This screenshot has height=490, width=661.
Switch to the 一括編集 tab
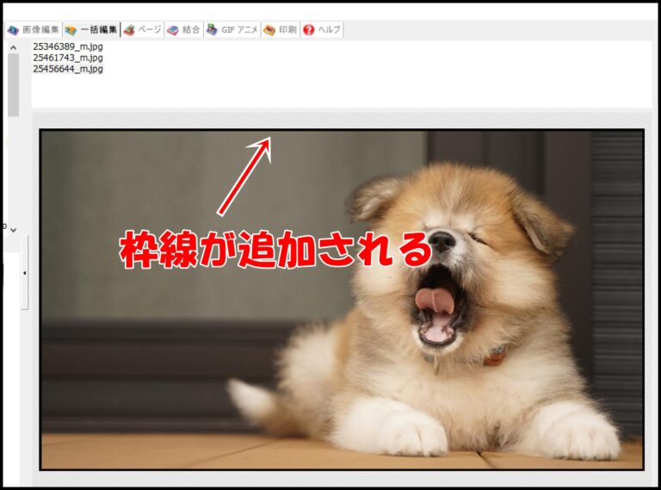point(91,30)
